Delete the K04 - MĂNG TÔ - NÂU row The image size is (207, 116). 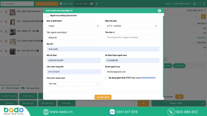[6, 31]
